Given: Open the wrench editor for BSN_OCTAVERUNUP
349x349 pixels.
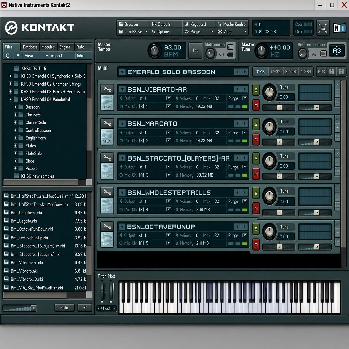Looking at the screenshot, I should pos(107,227).
